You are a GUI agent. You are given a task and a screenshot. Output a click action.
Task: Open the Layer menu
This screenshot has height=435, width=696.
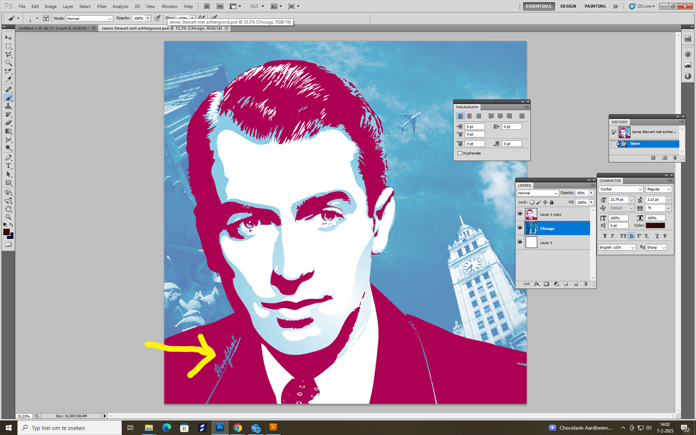click(x=68, y=7)
